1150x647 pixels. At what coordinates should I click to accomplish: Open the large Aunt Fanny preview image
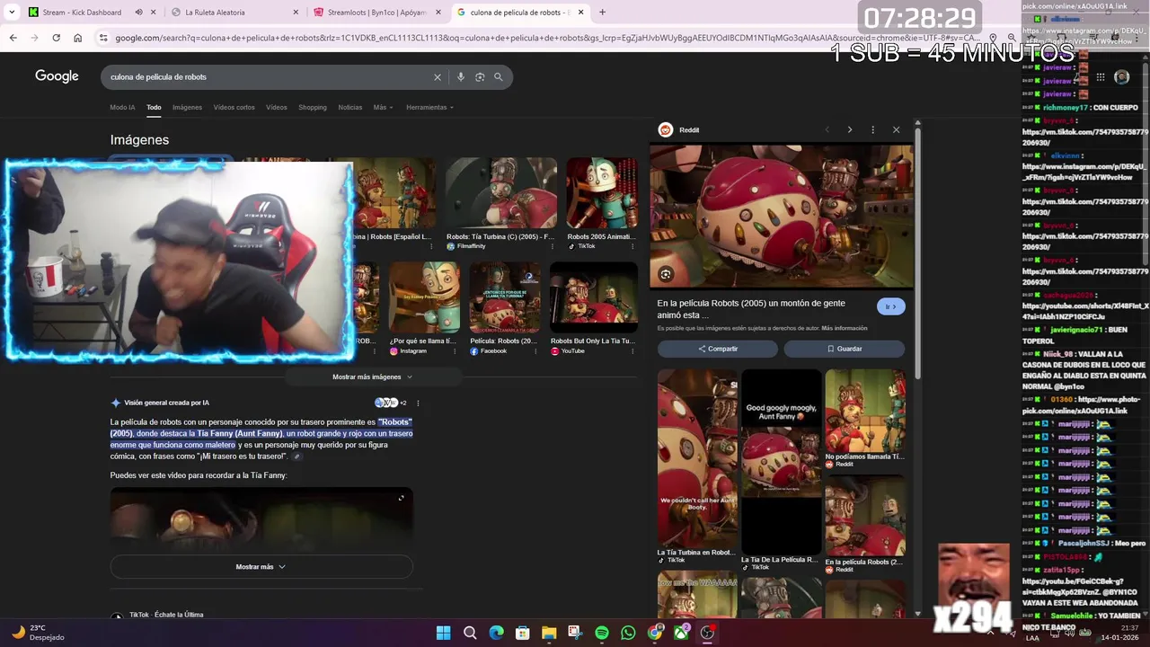tap(782, 217)
